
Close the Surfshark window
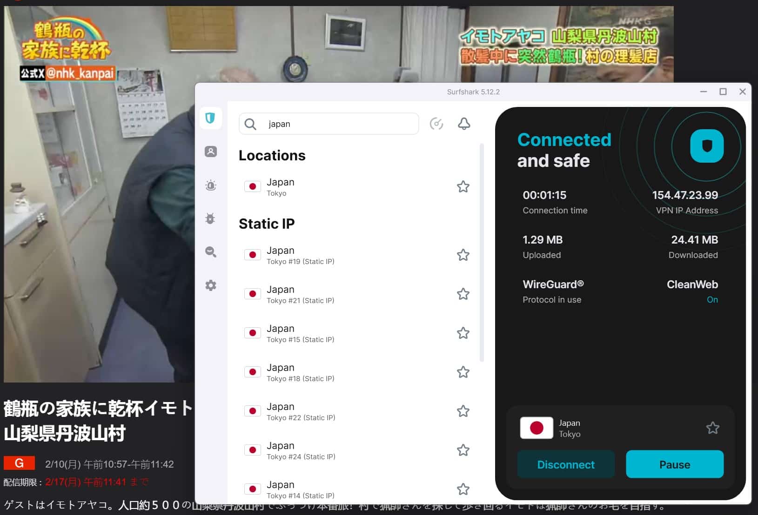(743, 92)
